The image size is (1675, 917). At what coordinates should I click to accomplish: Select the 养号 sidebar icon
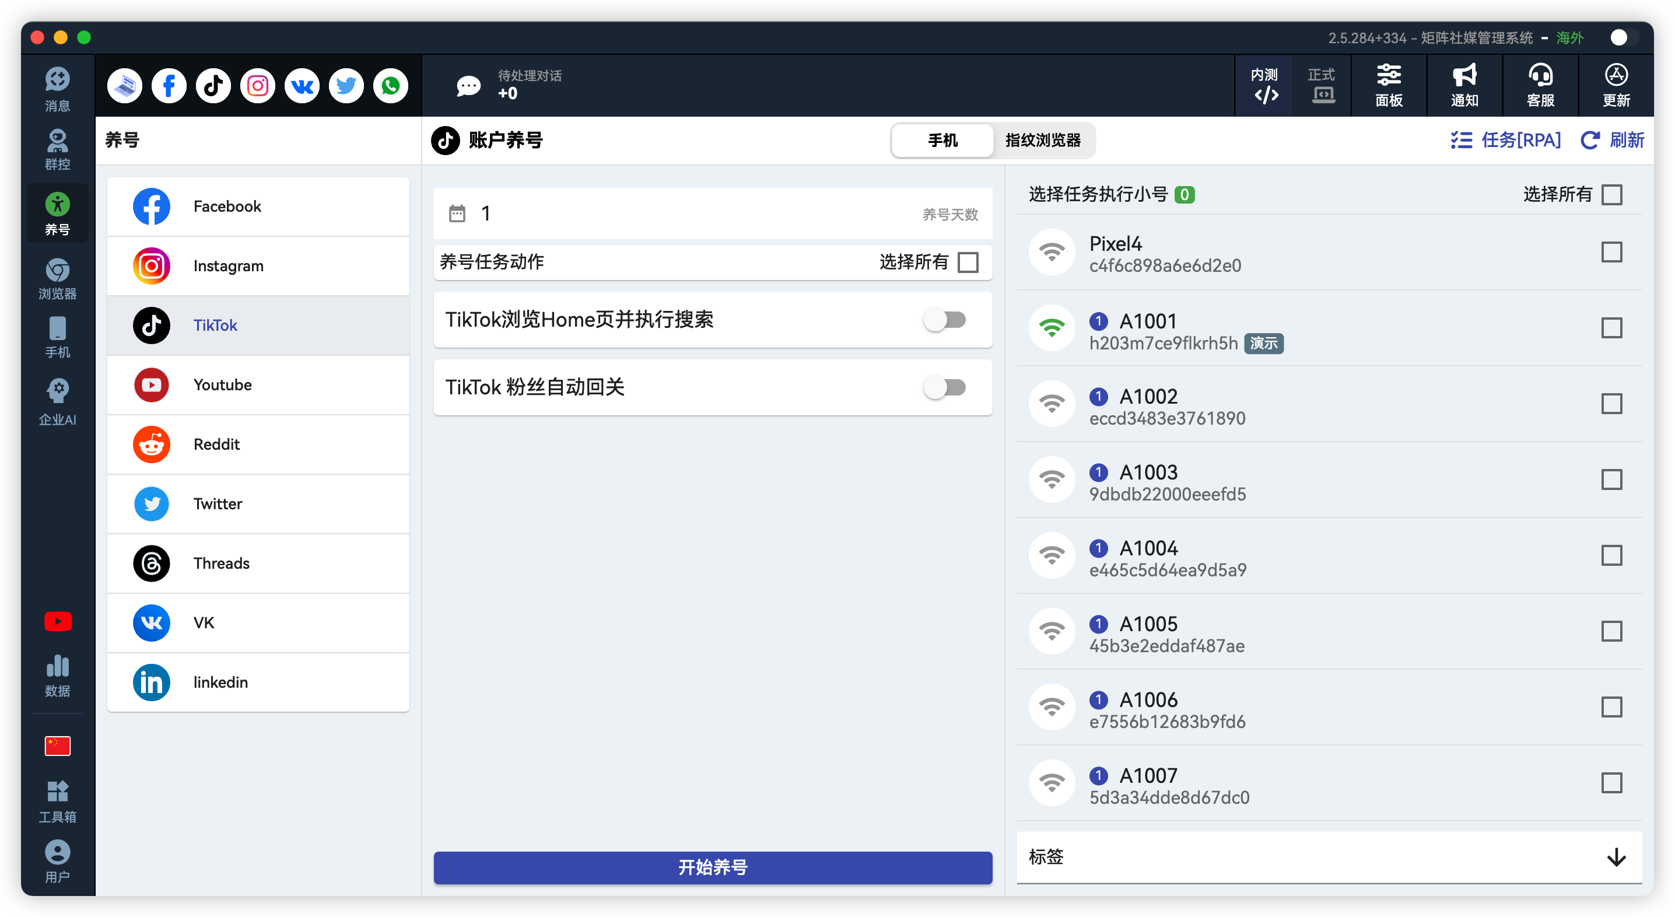click(x=57, y=213)
